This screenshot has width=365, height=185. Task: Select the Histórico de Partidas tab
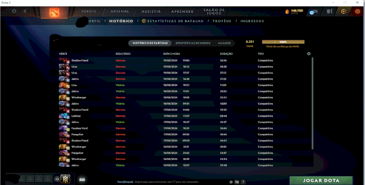click(150, 43)
